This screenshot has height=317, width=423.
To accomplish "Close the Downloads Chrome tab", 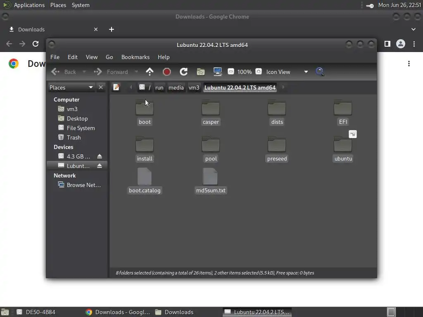I will [96, 29].
